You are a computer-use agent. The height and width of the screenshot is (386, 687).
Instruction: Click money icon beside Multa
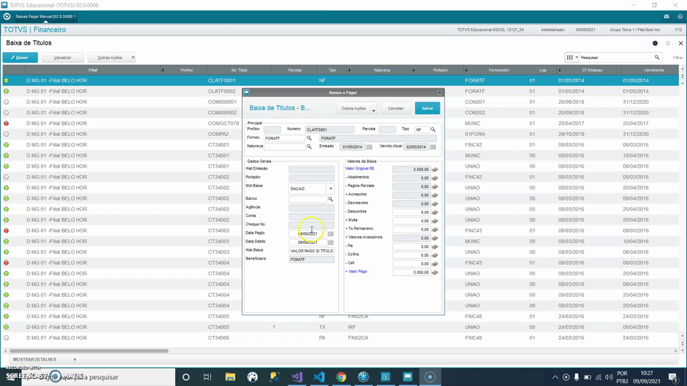click(435, 221)
